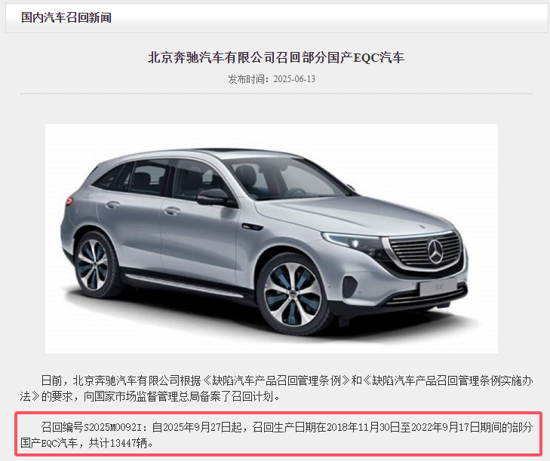Image resolution: width=550 pixels, height=461 pixels.
Task: Click the 国内汽车召回新闻 section header
Action: 66,17
